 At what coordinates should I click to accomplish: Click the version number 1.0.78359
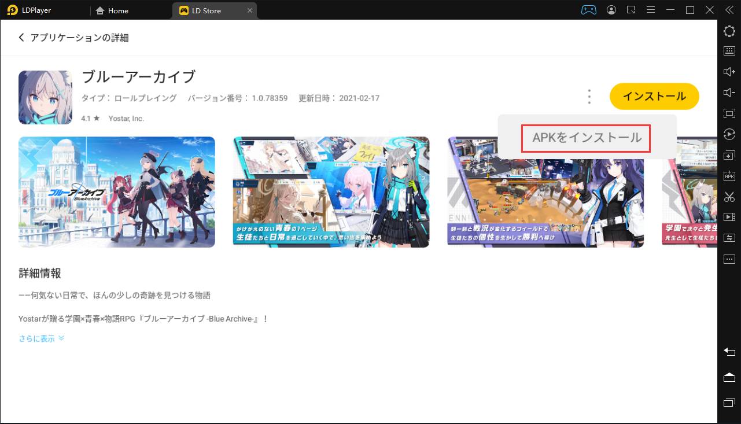(x=270, y=98)
